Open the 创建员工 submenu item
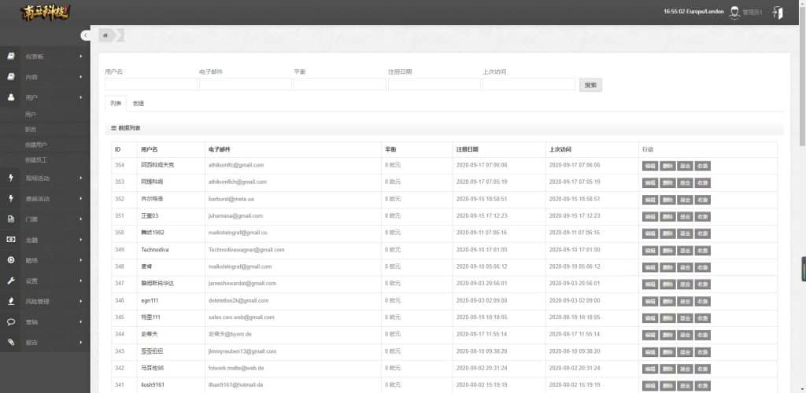 click(x=36, y=160)
